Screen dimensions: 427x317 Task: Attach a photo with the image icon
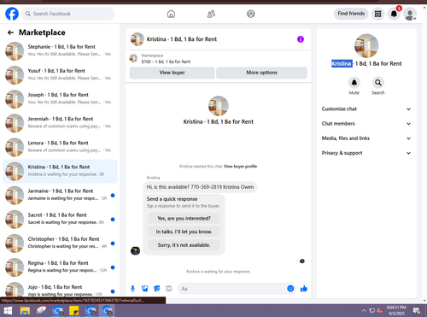(x=145, y=289)
